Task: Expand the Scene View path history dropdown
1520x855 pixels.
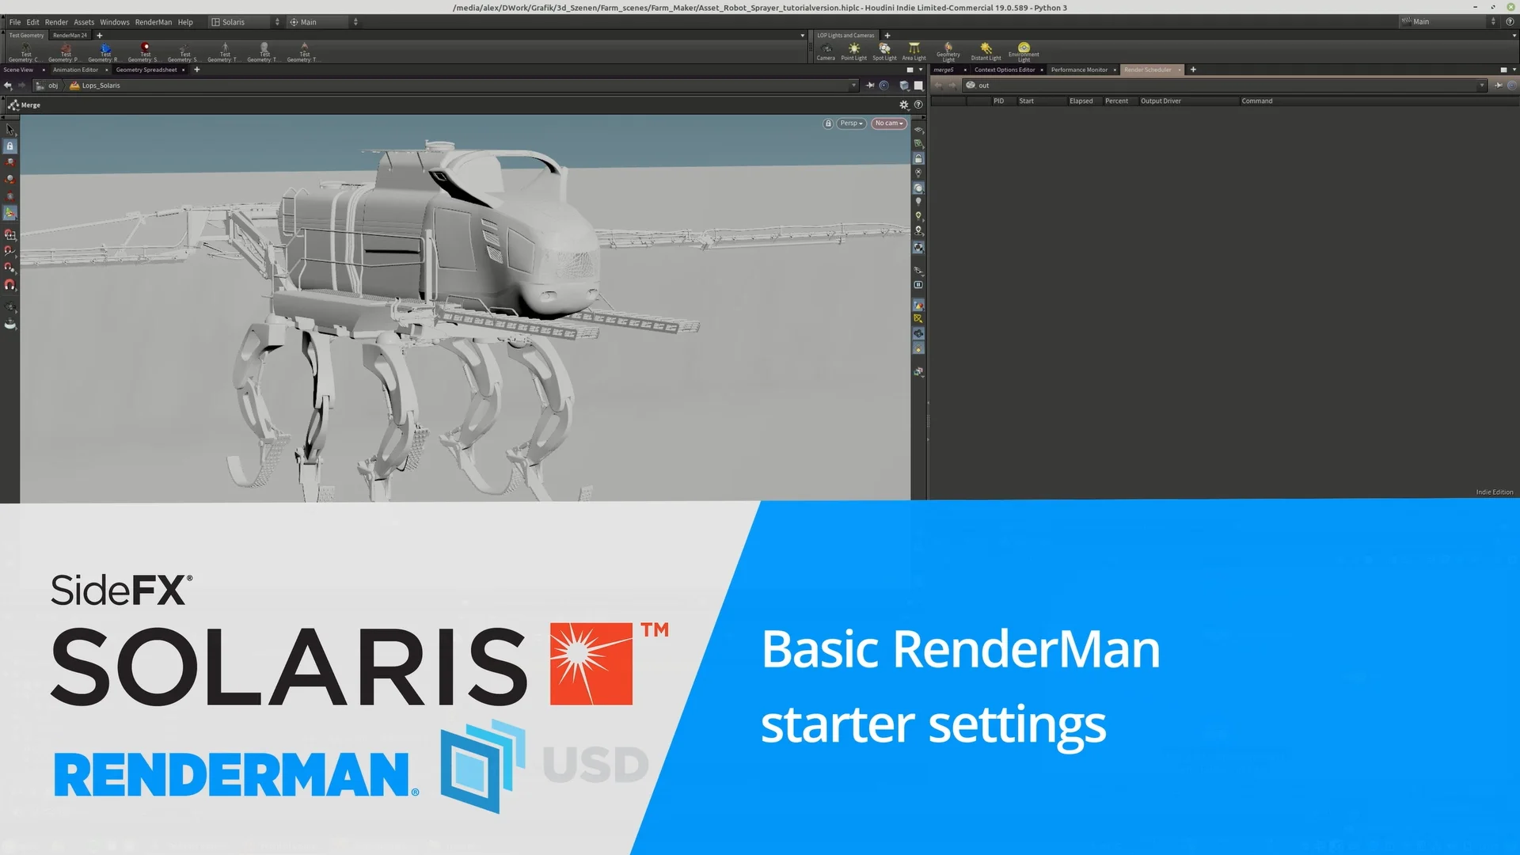Action: 853,85
